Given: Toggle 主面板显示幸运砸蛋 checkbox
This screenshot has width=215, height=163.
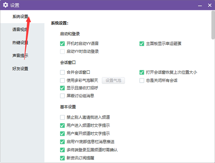Looking at the screenshot, I should click(x=142, y=44).
